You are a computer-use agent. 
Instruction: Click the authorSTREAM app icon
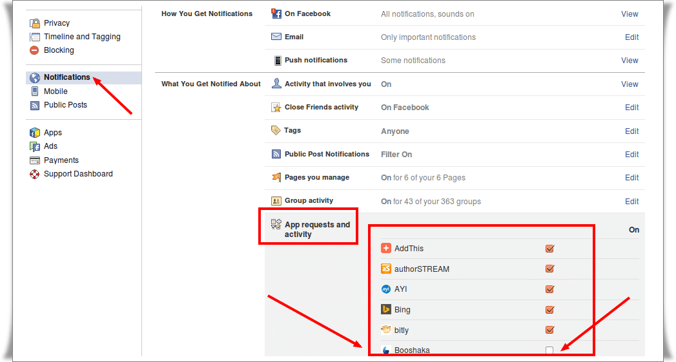point(386,269)
